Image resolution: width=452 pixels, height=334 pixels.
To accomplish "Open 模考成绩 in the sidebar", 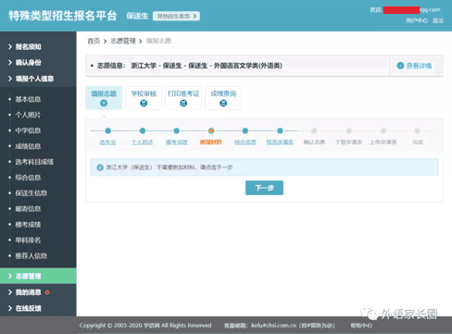I will pos(28,225).
